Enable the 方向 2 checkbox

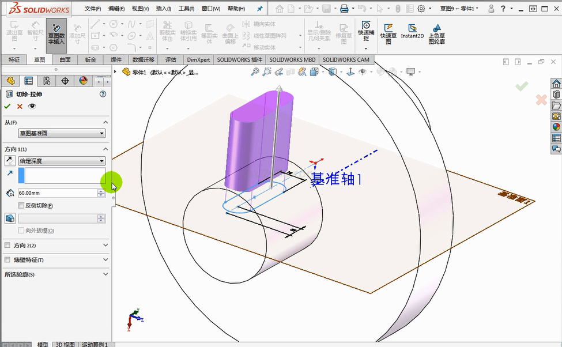pos(7,245)
